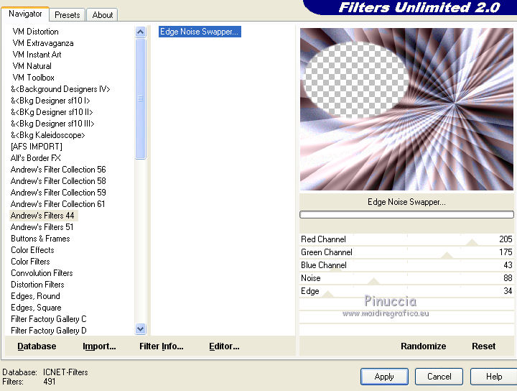Randomize the filter settings
The height and width of the screenshot is (391, 517).
click(424, 346)
